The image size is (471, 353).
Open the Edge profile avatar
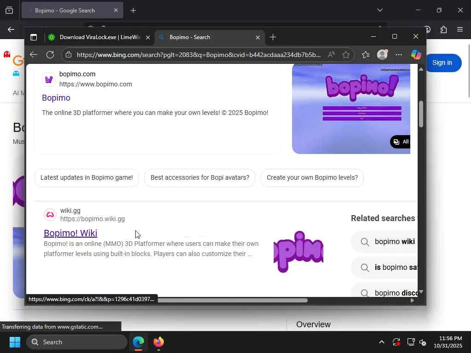tap(382, 55)
